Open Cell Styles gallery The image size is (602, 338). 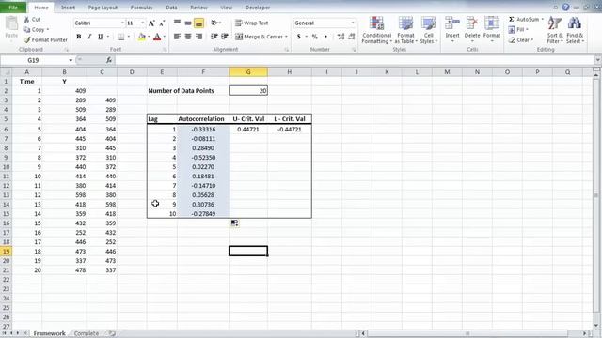(429, 30)
